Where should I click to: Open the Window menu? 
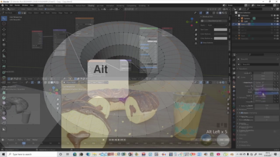point(25,6)
